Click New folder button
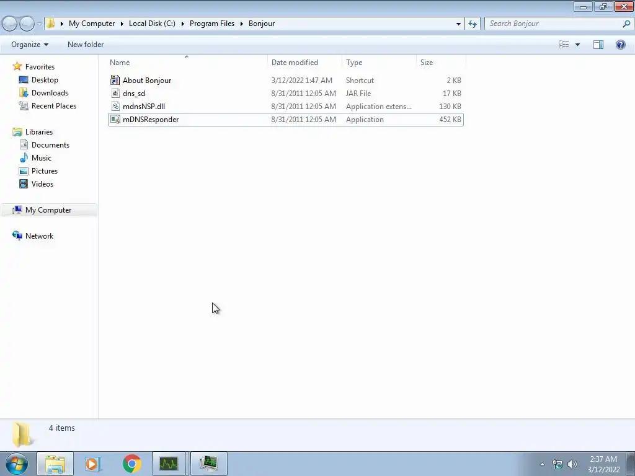This screenshot has height=476, width=635. click(86, 45)
